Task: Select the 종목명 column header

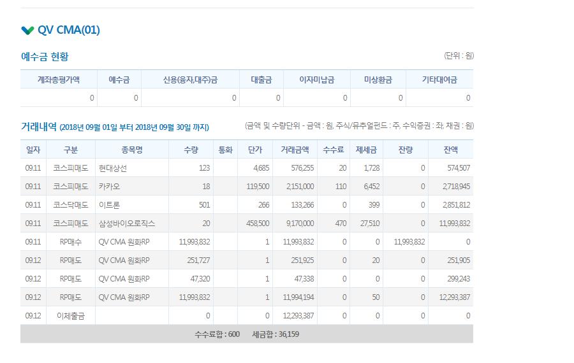Action: tap(132, 150)
